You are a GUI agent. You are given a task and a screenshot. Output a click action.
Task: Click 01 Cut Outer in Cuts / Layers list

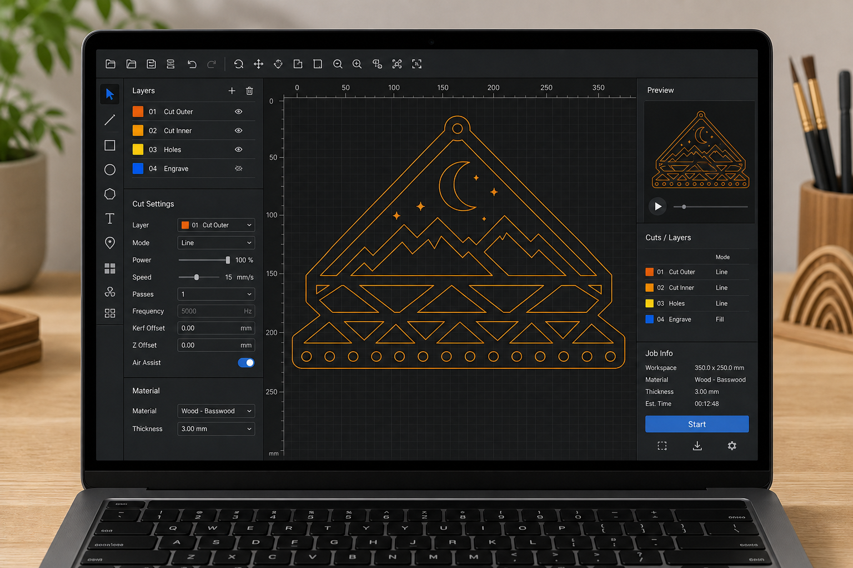[x=697, y=272]
